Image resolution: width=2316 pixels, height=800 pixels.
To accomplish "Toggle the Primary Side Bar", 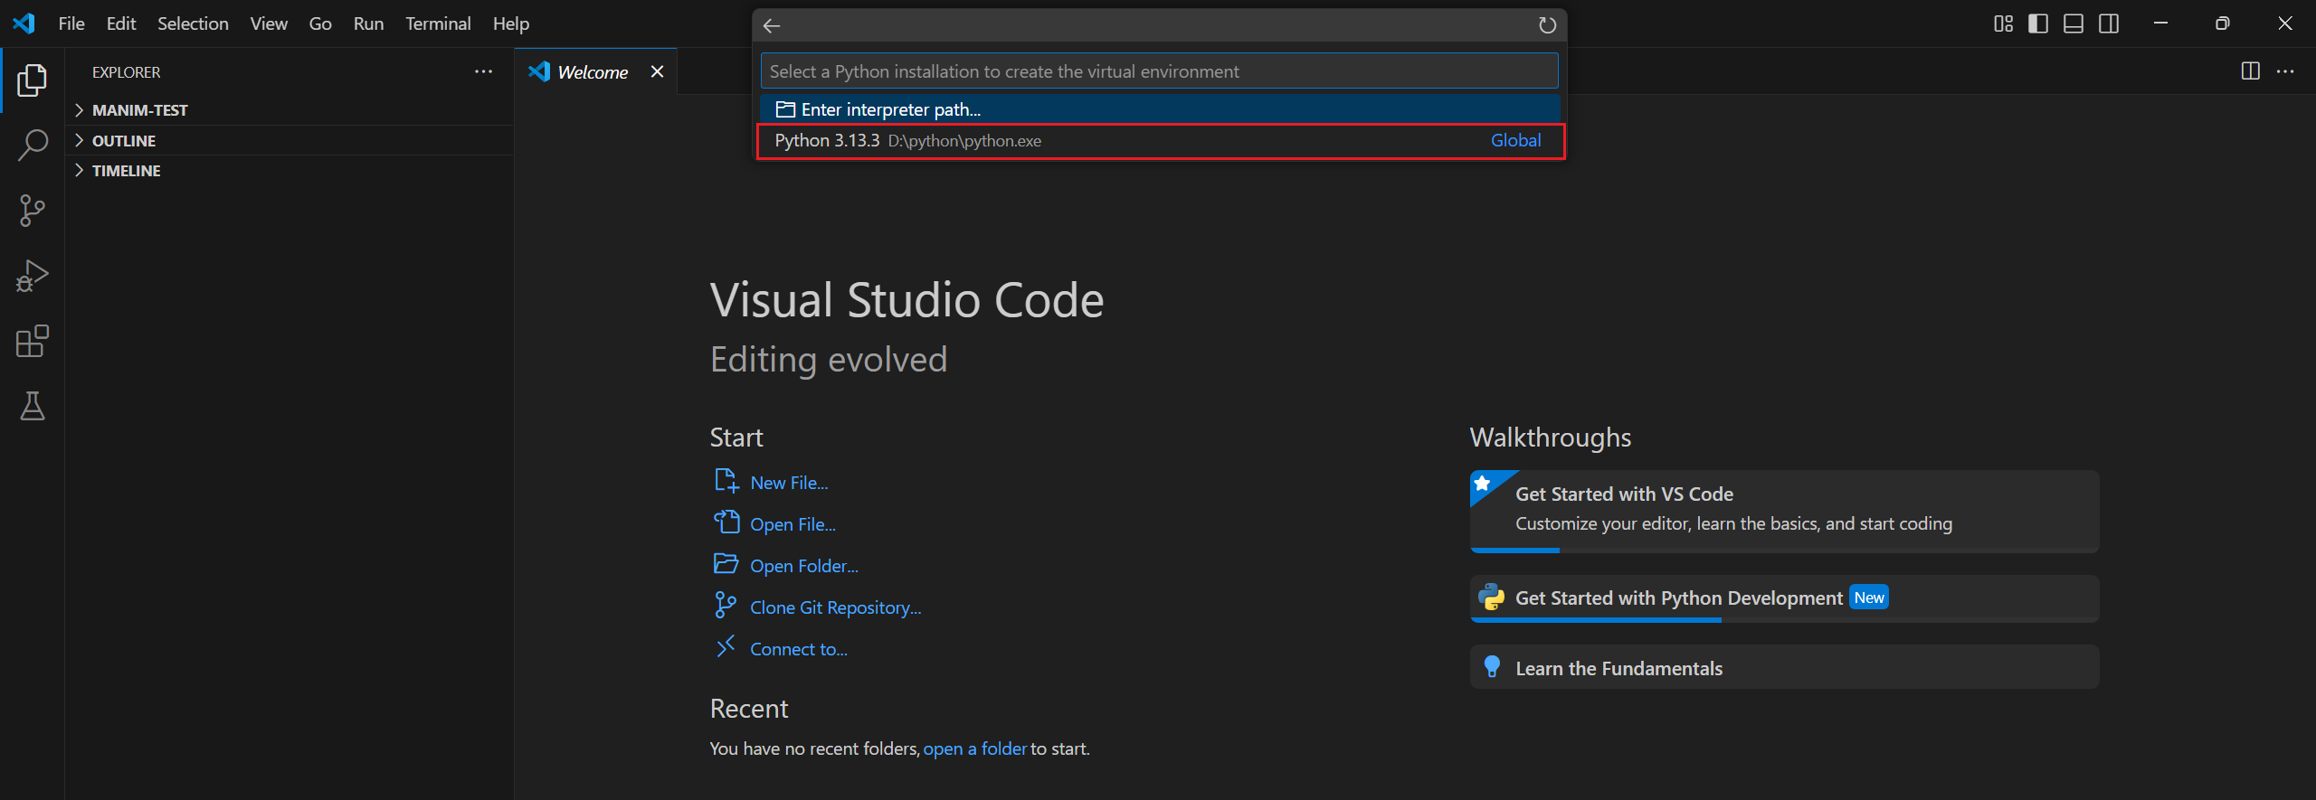I will [2038, 24].
